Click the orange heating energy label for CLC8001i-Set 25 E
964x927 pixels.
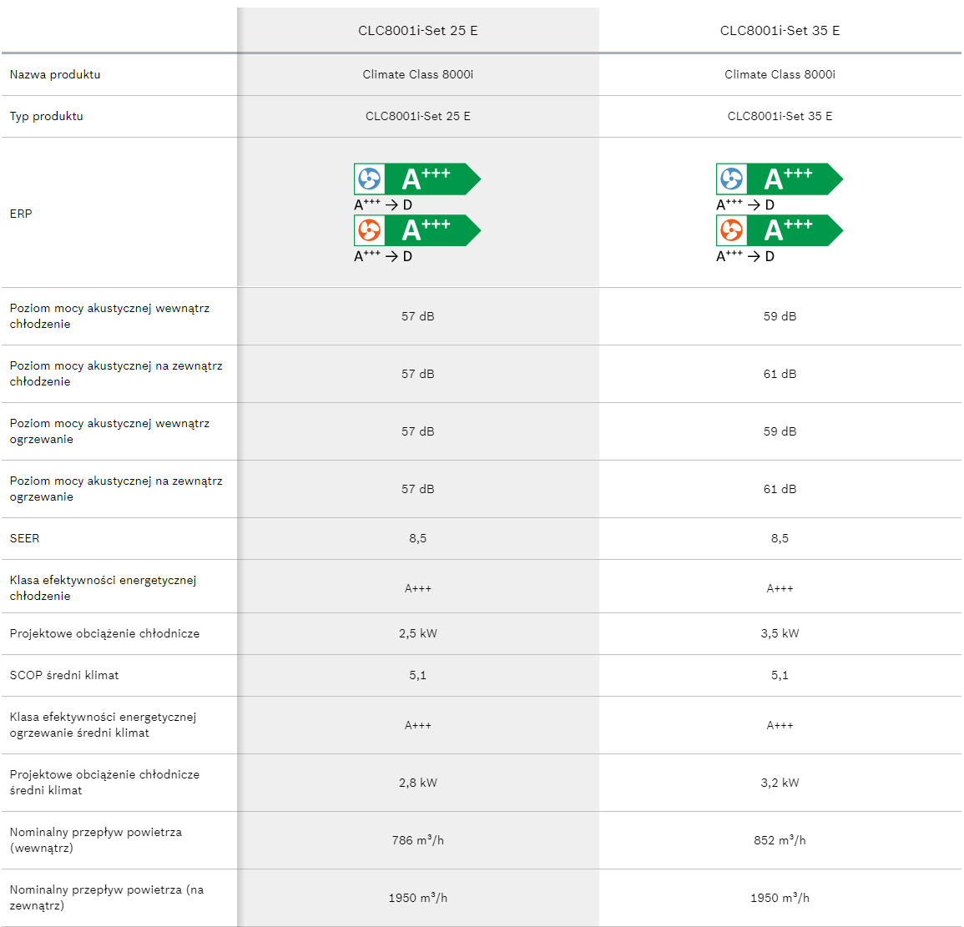tap(417, 230)
